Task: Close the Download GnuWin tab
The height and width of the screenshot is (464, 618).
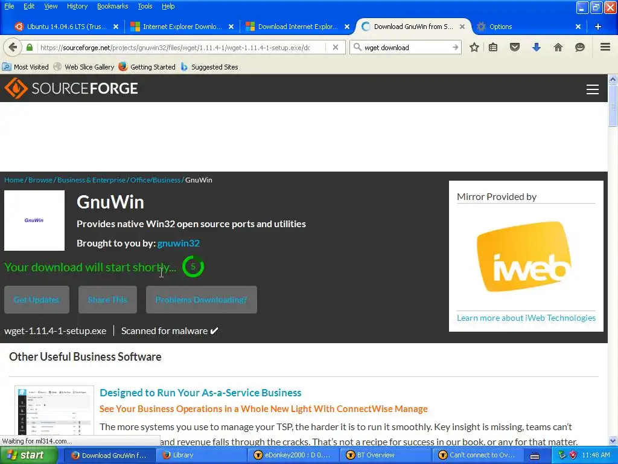Action: [x=462, y=27]
